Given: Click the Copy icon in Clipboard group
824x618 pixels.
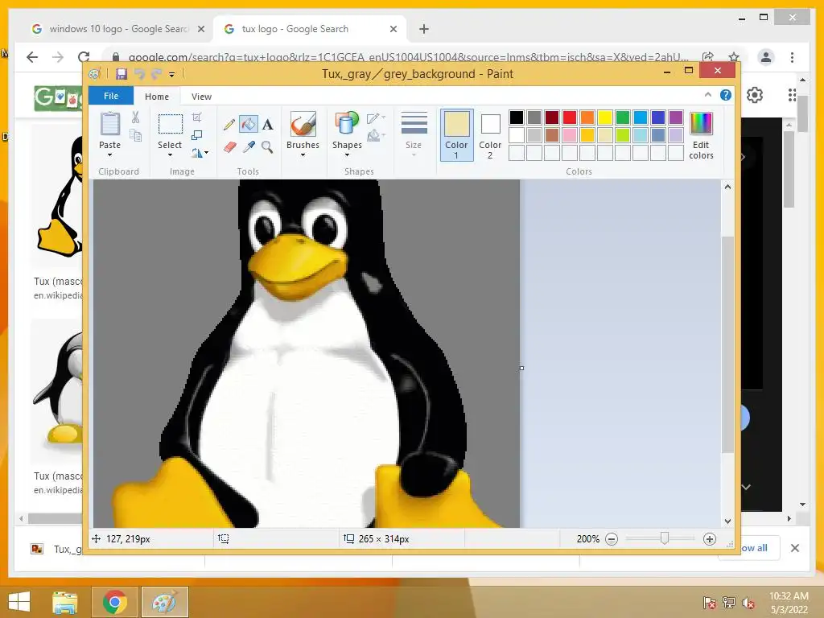Looking at the screenshot, I should [135, 135].
